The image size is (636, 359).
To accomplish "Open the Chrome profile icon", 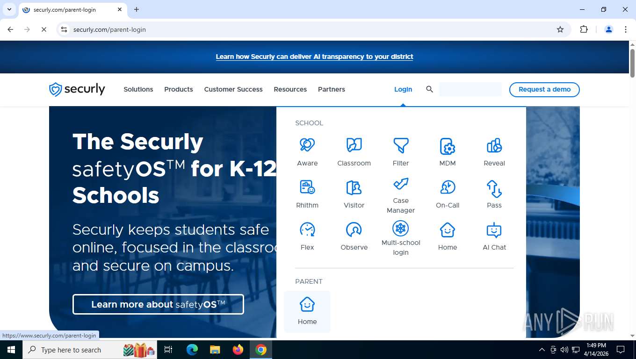I will (x=609, y=29).
